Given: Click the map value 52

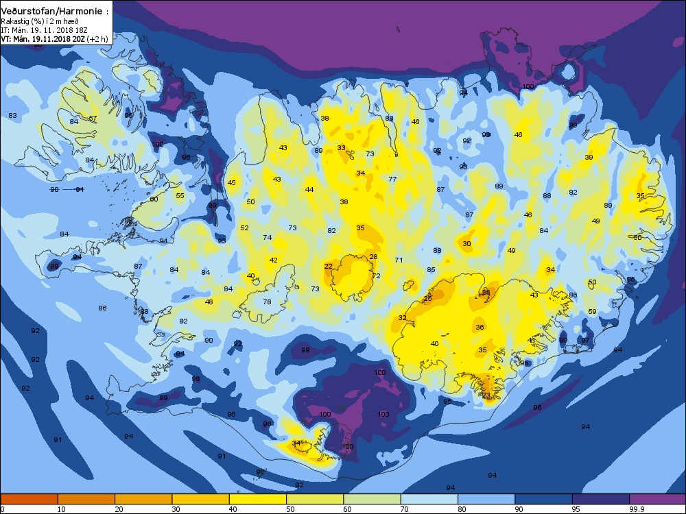Looking at the screenshot, I should pyautogui.click(x=245, y=228).
